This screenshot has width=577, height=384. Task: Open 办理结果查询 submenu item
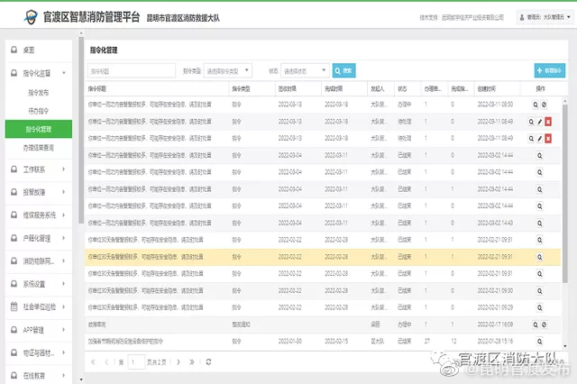(x=38, y=148)
